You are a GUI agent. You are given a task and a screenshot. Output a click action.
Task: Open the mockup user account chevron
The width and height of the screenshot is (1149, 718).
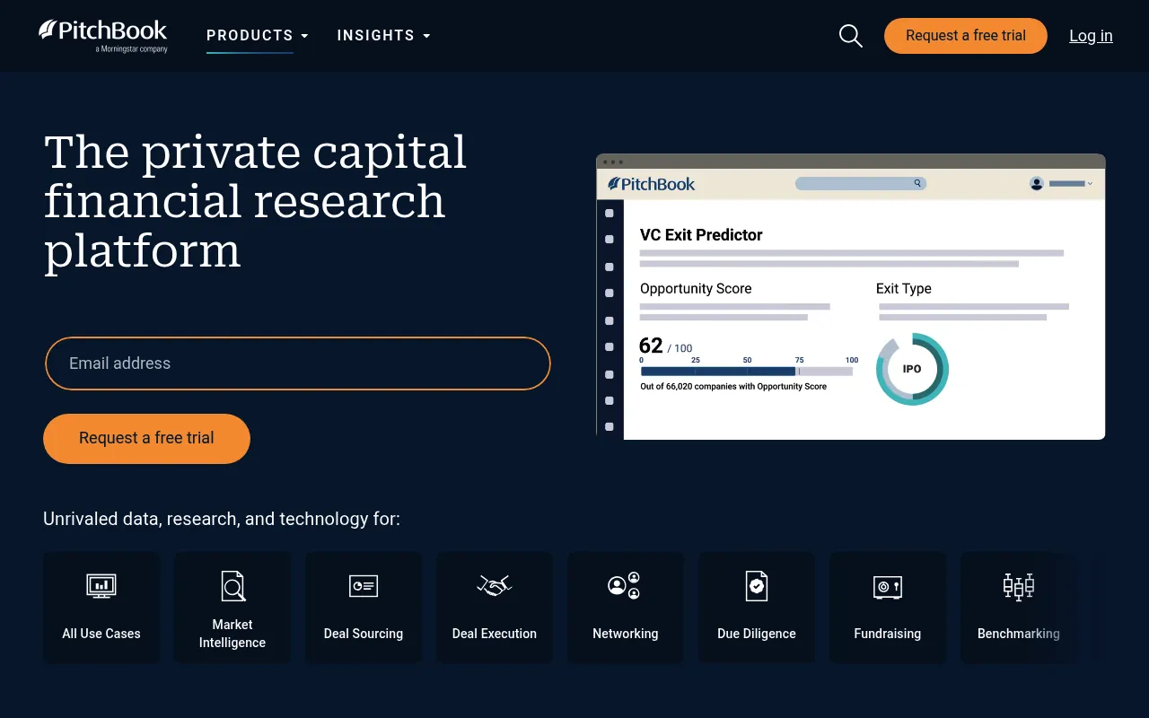[x=1090, y=183]
